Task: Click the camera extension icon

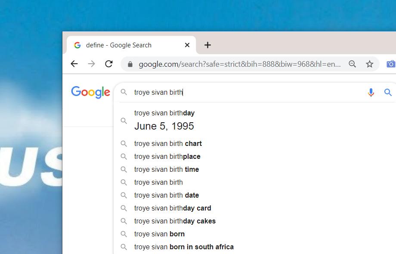Action: [x=391, y=64]
